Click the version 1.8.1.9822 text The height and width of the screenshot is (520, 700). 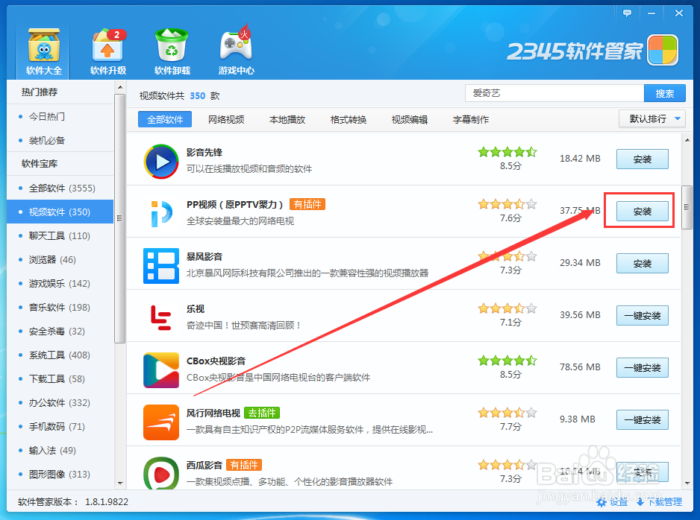pos(107,501)
